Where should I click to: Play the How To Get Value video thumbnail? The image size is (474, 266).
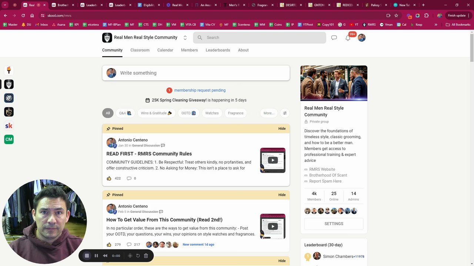pyautogui.click(x=273, y=226)
